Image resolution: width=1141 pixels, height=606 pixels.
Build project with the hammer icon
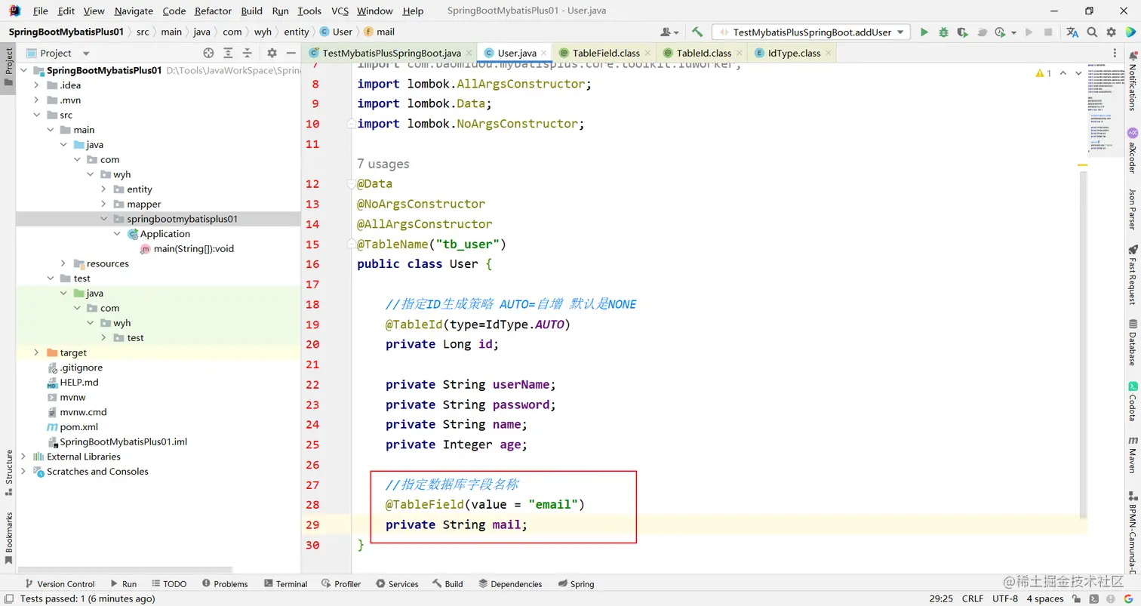point(697,32)
